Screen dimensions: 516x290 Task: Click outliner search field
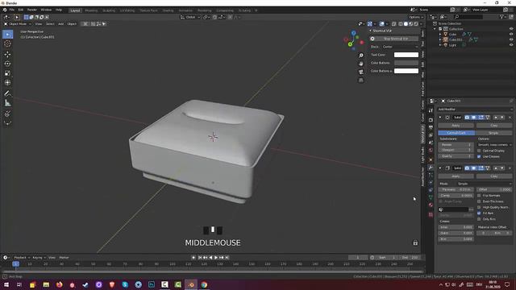pos(468,17)
